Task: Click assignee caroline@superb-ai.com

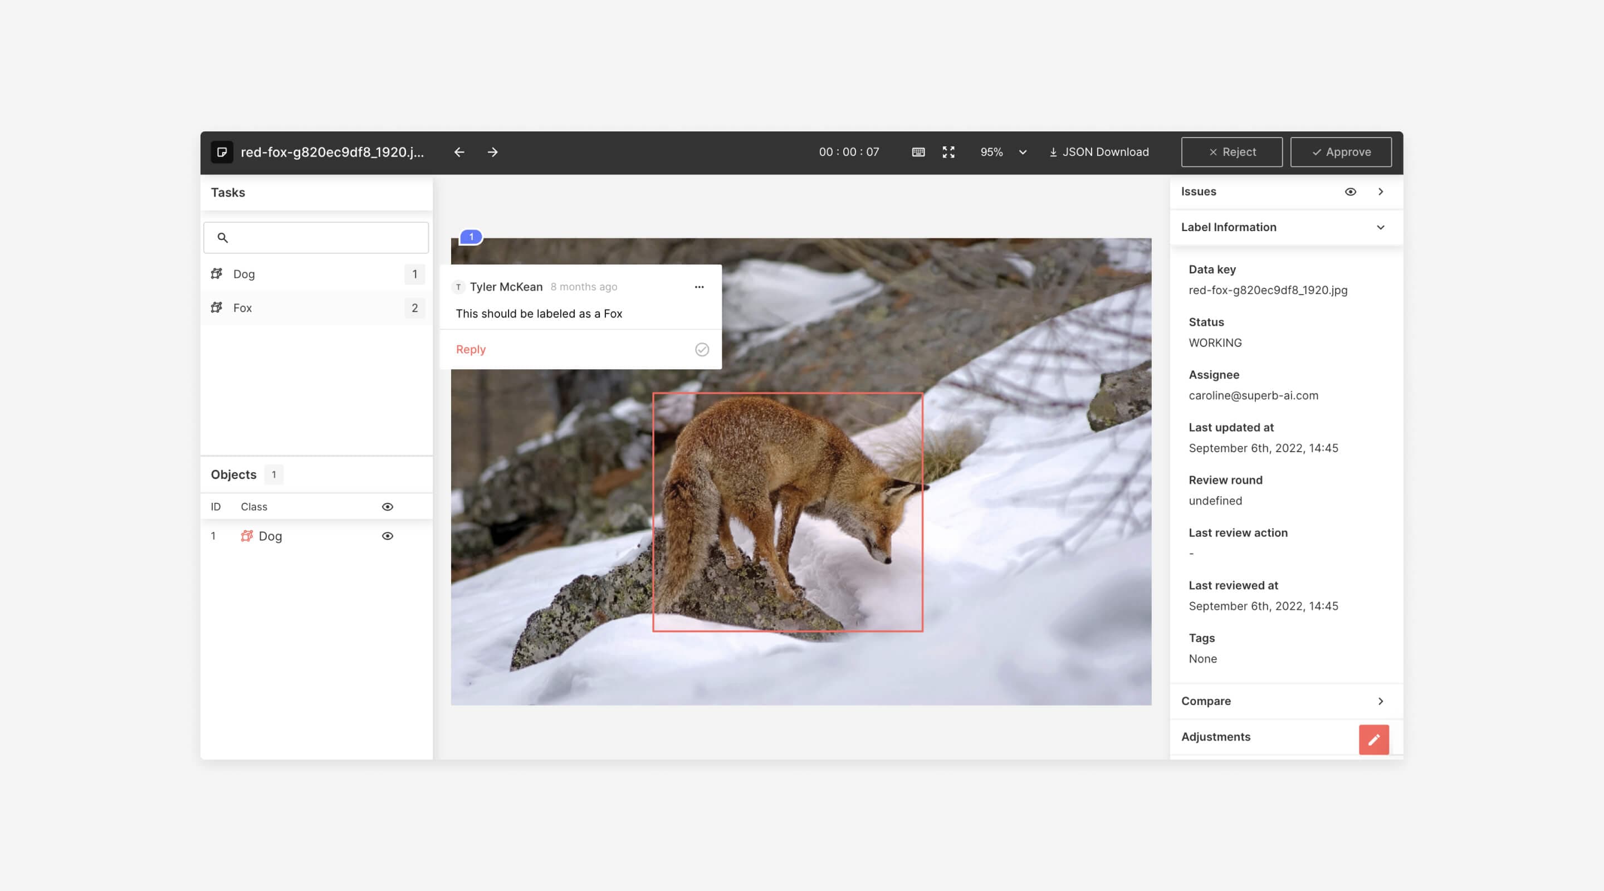Action: tap(1254, 395)
